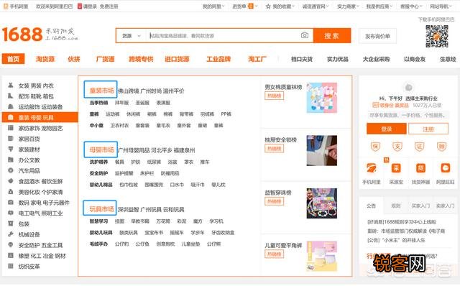Open the 童装市场 link
This screenshot has height=286, width=460.
pos(101,91)
